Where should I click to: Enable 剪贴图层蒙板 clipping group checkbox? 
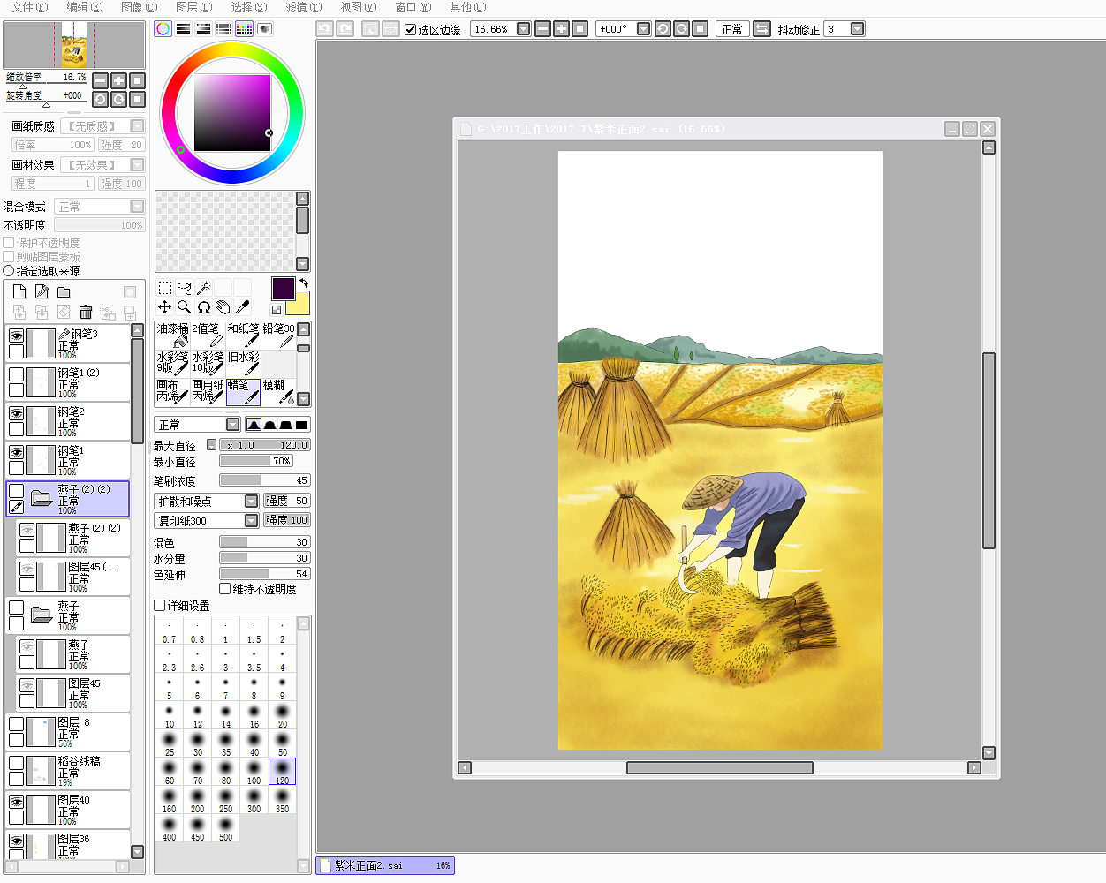[9, 257]
